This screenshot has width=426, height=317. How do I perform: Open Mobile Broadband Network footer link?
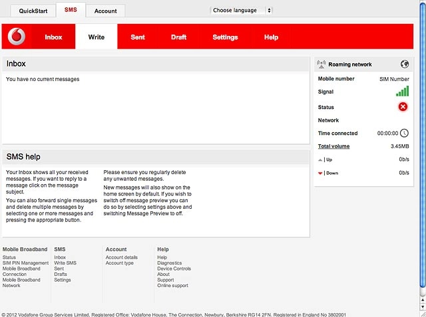point(21,282)
